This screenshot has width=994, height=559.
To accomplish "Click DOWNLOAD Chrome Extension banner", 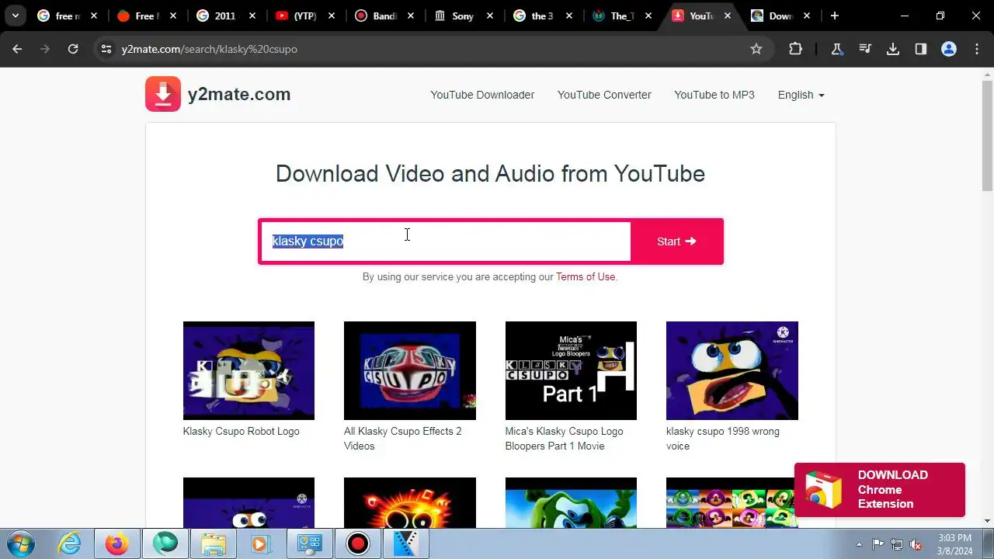I will click(879, 489).
